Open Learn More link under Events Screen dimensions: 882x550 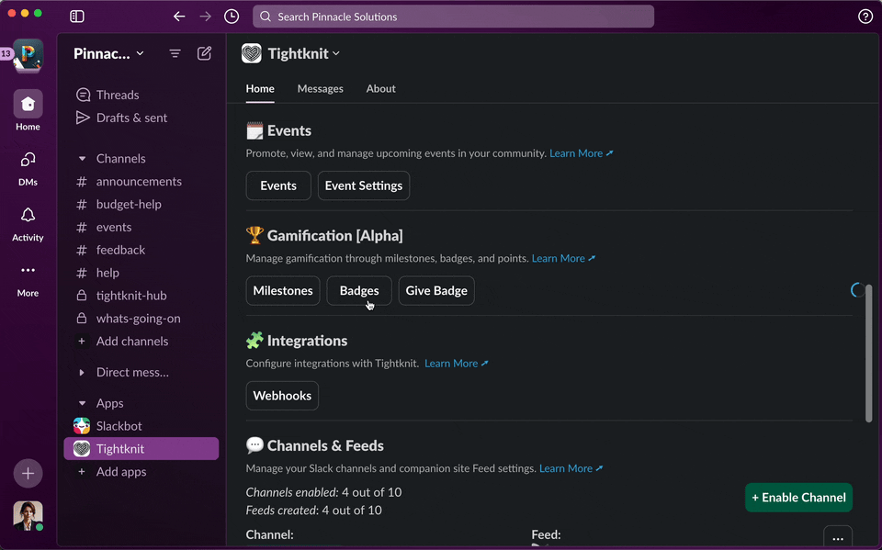pos(581,153)
